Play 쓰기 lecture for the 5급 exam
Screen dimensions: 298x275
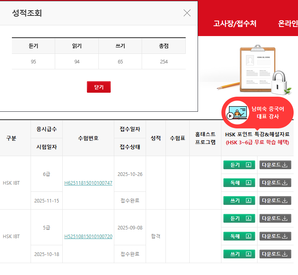[239, 254]
